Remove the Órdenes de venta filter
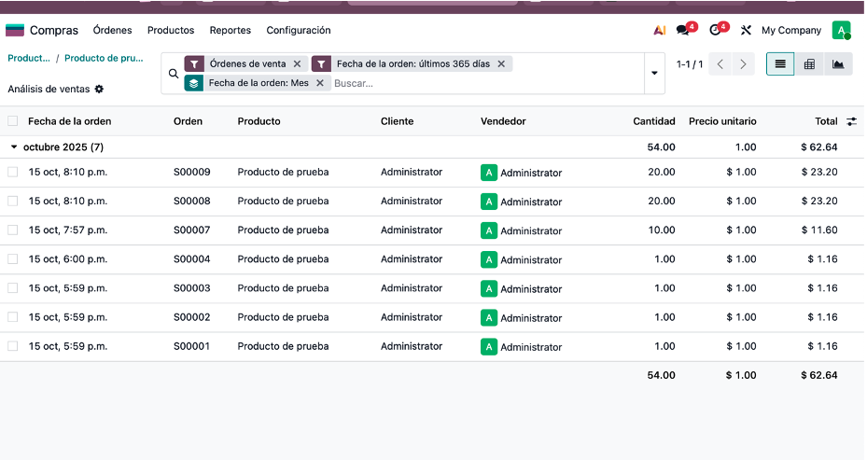The image size is (867, 460). point(298,64)
